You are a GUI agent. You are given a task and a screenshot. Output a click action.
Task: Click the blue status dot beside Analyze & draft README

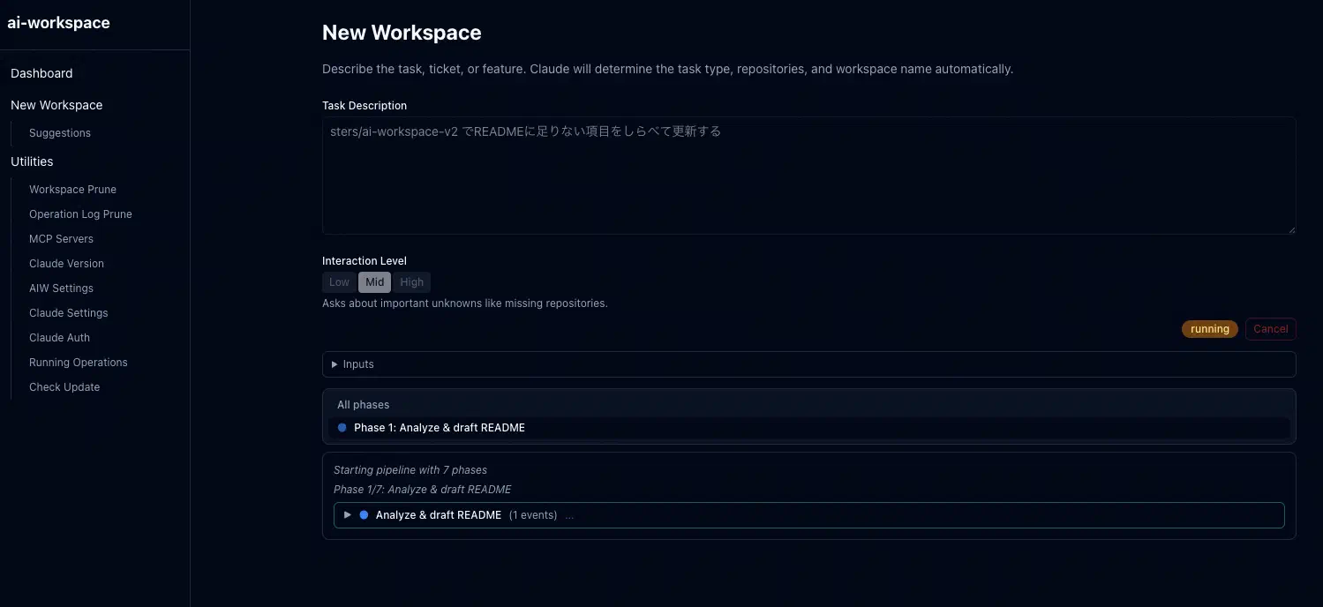tap(364, 515)
